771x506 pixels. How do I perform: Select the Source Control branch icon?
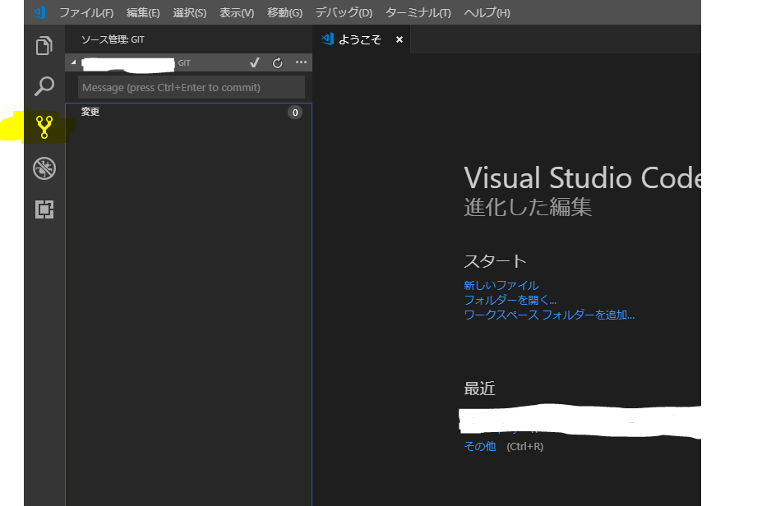pyautogui.click(x=44, y=127)
